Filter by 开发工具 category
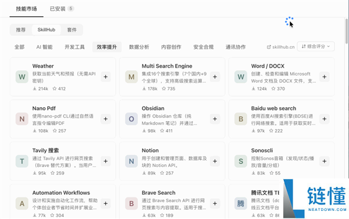 [74, 47]
